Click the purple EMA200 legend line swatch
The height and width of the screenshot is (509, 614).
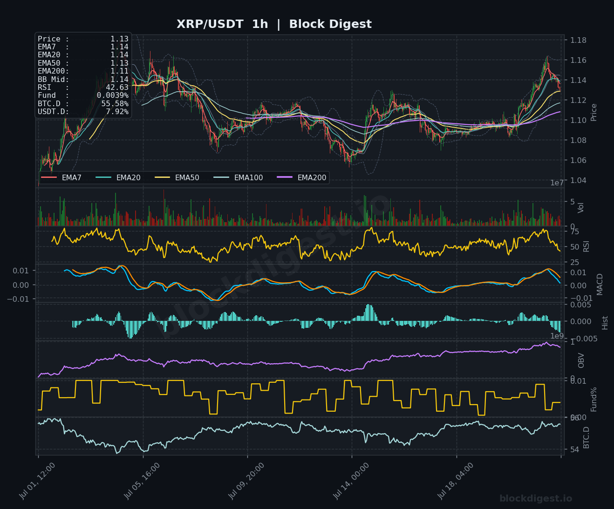coord(285,178)
